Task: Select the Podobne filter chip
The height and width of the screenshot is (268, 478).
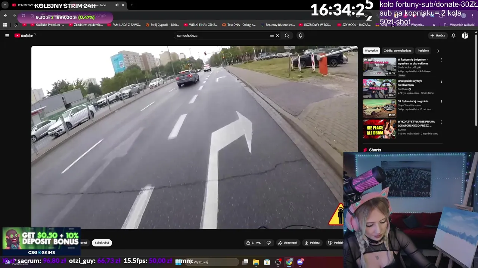Action: click(423, 51)
